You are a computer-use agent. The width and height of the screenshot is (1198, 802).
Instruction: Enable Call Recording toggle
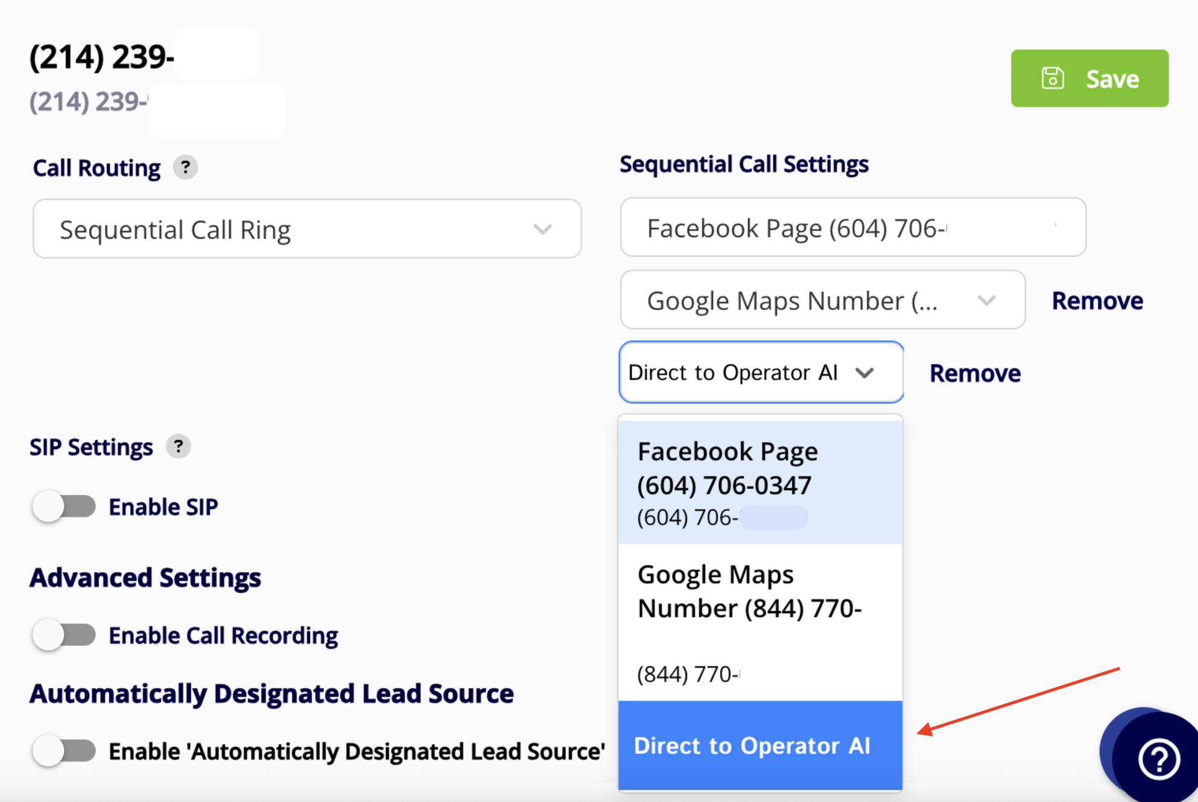click(x=64, y=635)
